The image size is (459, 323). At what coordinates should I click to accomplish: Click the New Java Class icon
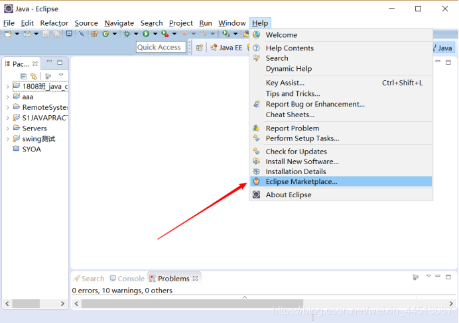pos(105,34)
